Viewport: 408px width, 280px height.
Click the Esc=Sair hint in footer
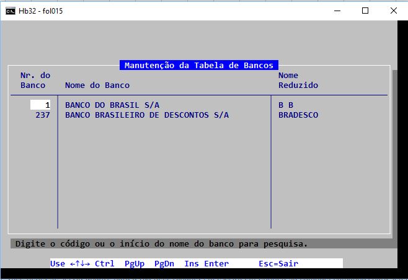[x=278, y=264]
